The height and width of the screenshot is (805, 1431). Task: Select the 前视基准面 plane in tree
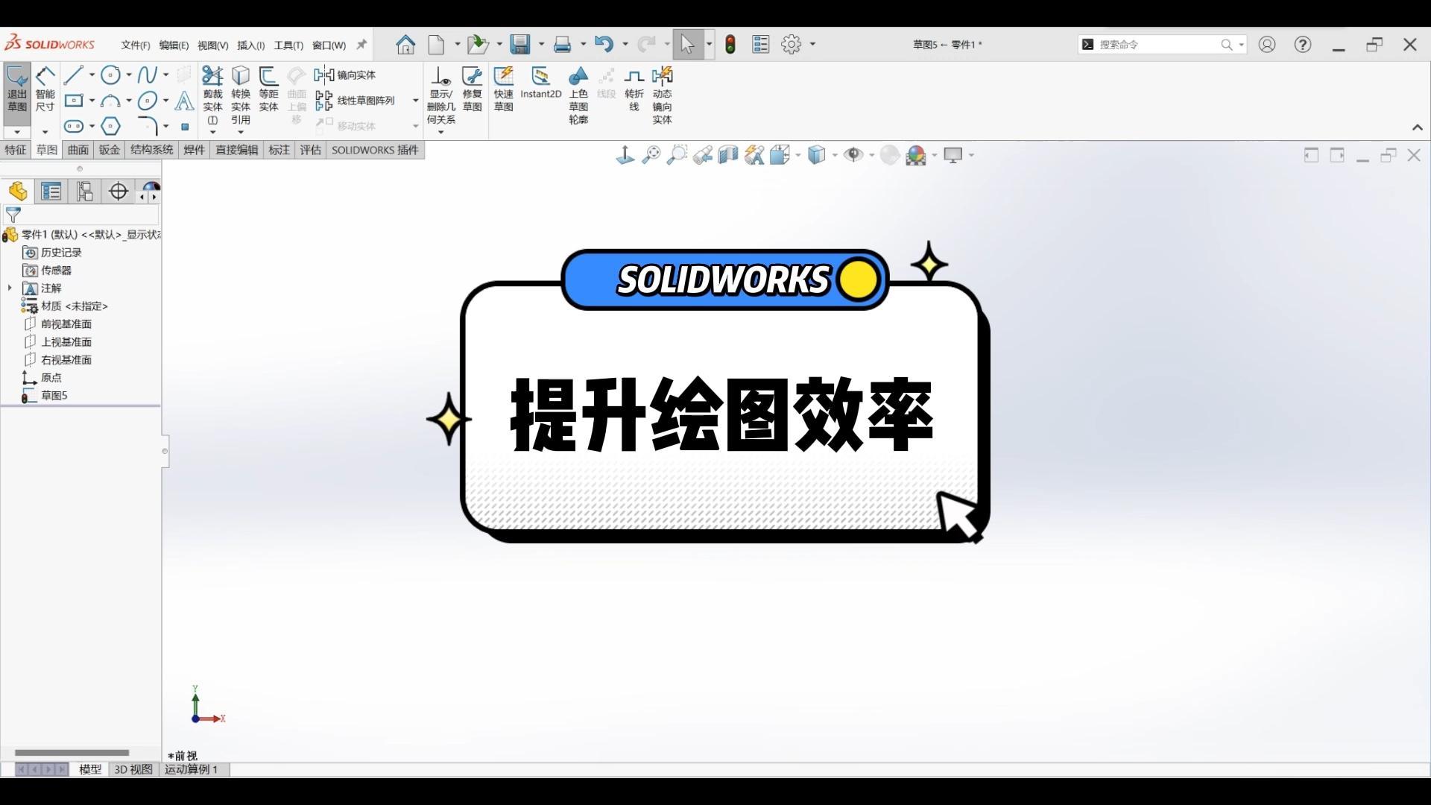pos(66,323)
